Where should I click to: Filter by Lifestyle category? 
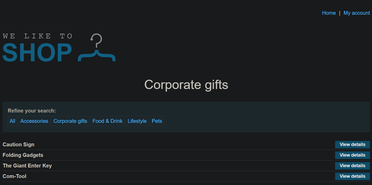tap(137, 121)
